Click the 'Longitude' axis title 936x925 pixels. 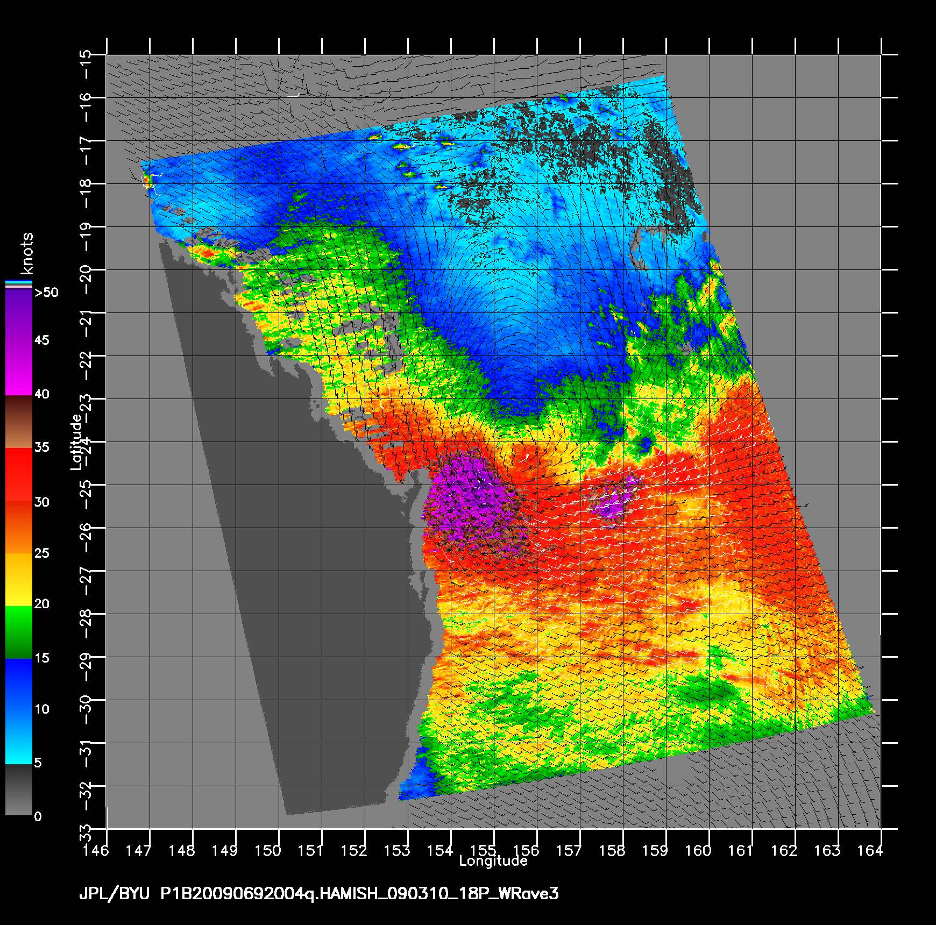pos(493,861)
